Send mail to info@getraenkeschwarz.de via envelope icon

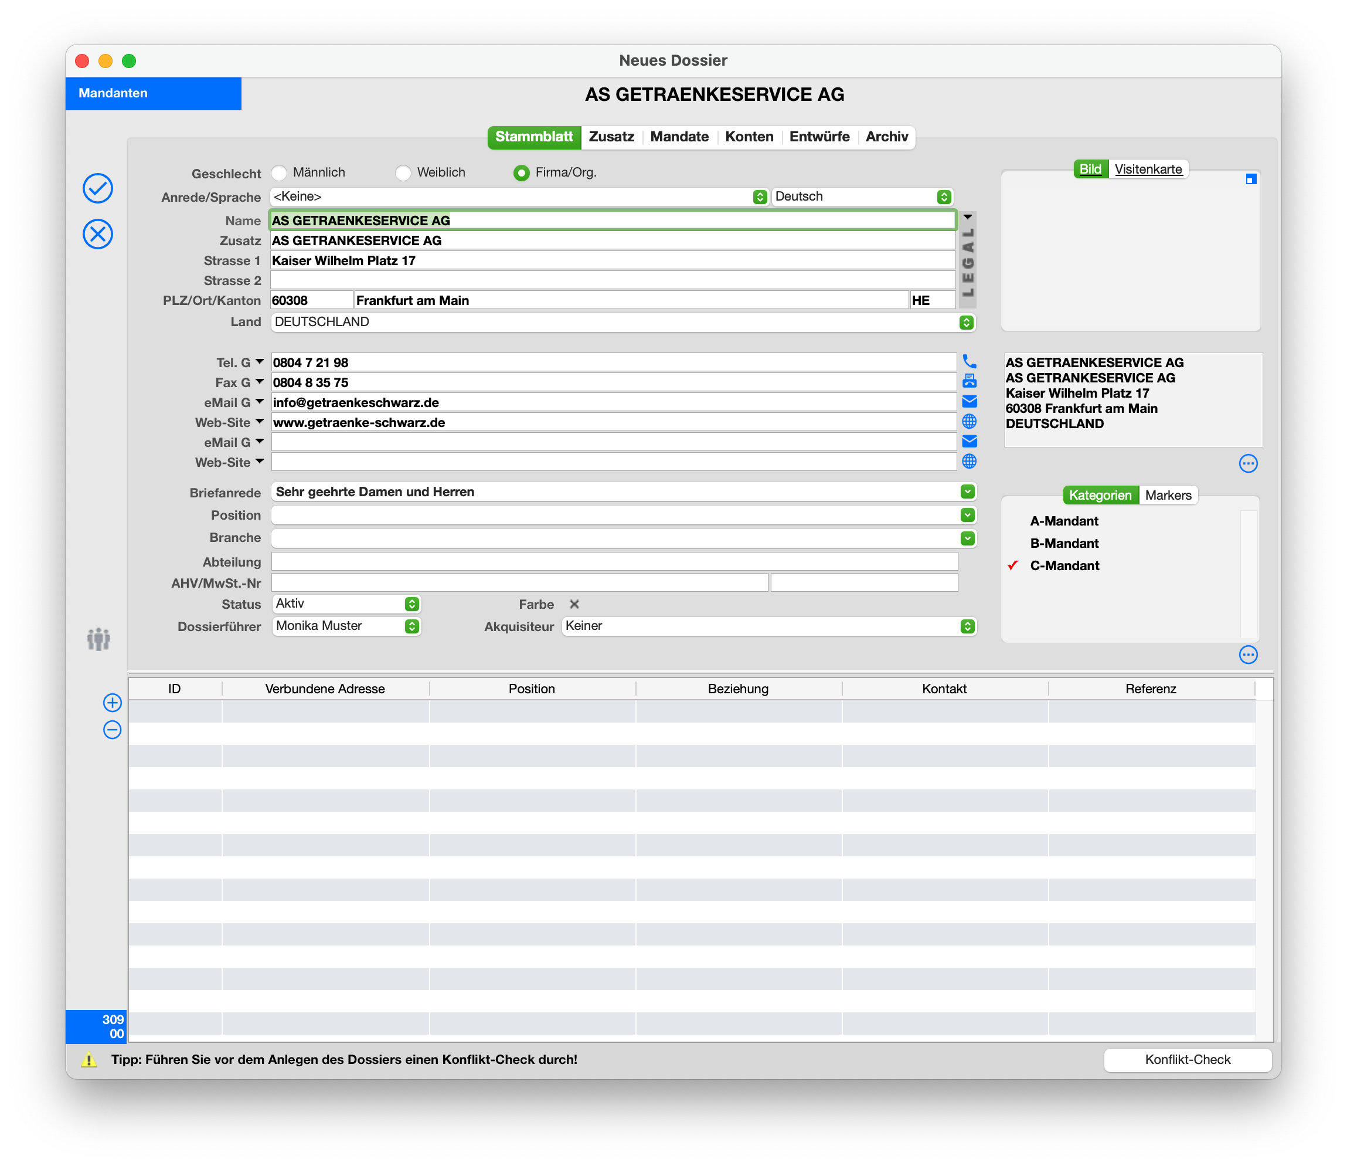970,401
